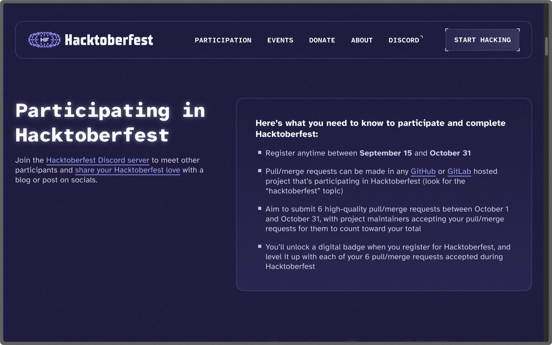The width and height of the screenshot is (552, 345).
Task: Click the bullet marker beside You'll unlock
Action: 260,246
